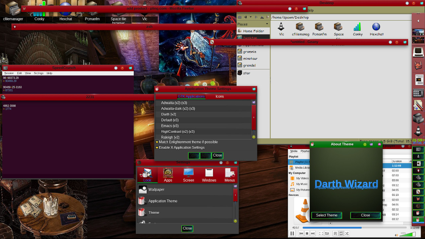Image resolution: width=425 pixels, height=239 pixels.
Task: Select Adwaita-dark (v2) (v3) theme
Action: click(203, 109)
